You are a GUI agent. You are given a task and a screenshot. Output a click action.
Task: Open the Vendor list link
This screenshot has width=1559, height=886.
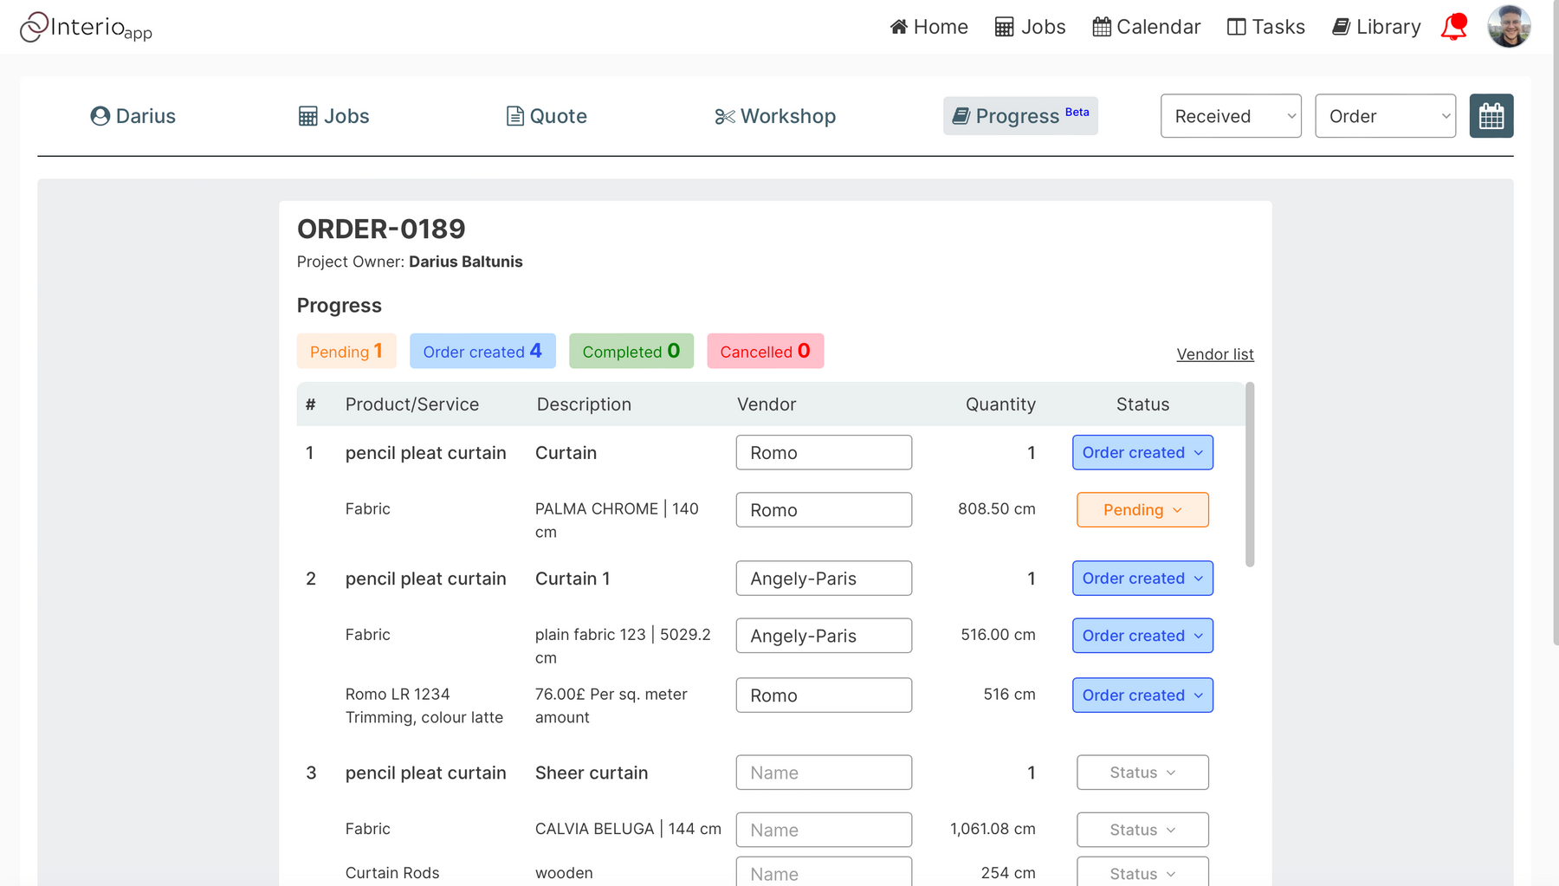point(1215,354)
